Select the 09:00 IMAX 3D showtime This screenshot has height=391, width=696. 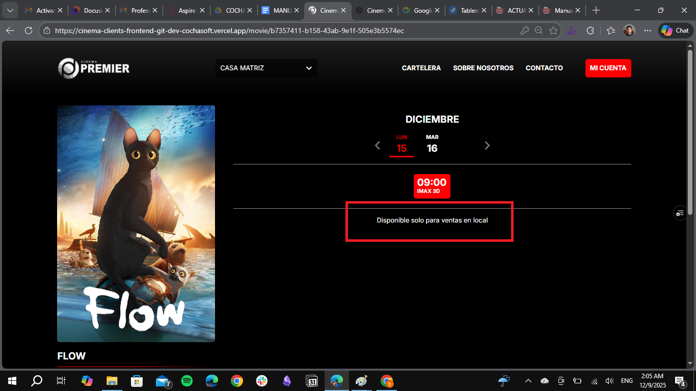coord(432,186)
